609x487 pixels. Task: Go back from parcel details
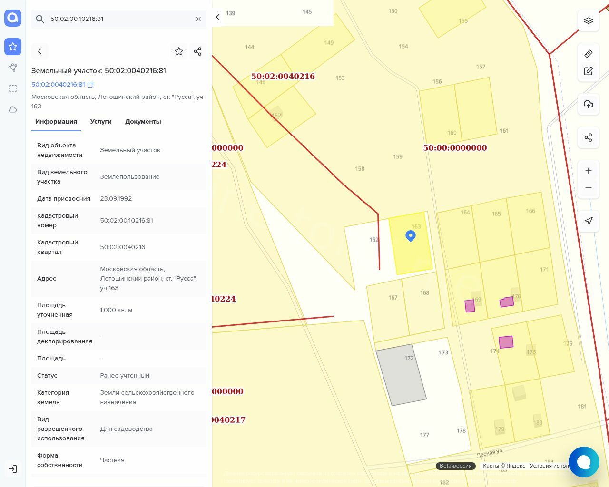click(40, 51)
